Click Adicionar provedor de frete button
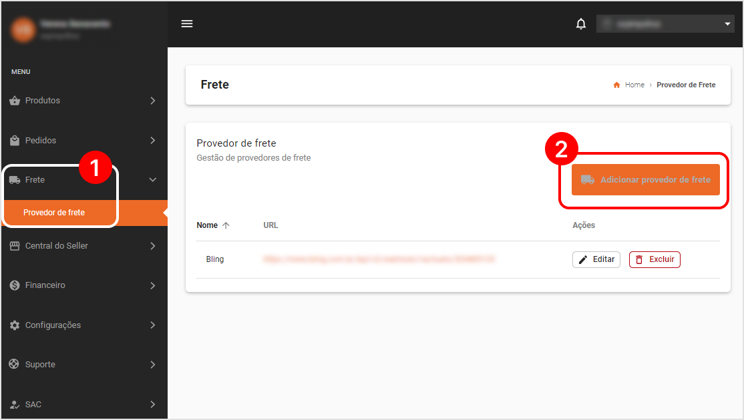744x420 pixels. [x=645, y=180]
